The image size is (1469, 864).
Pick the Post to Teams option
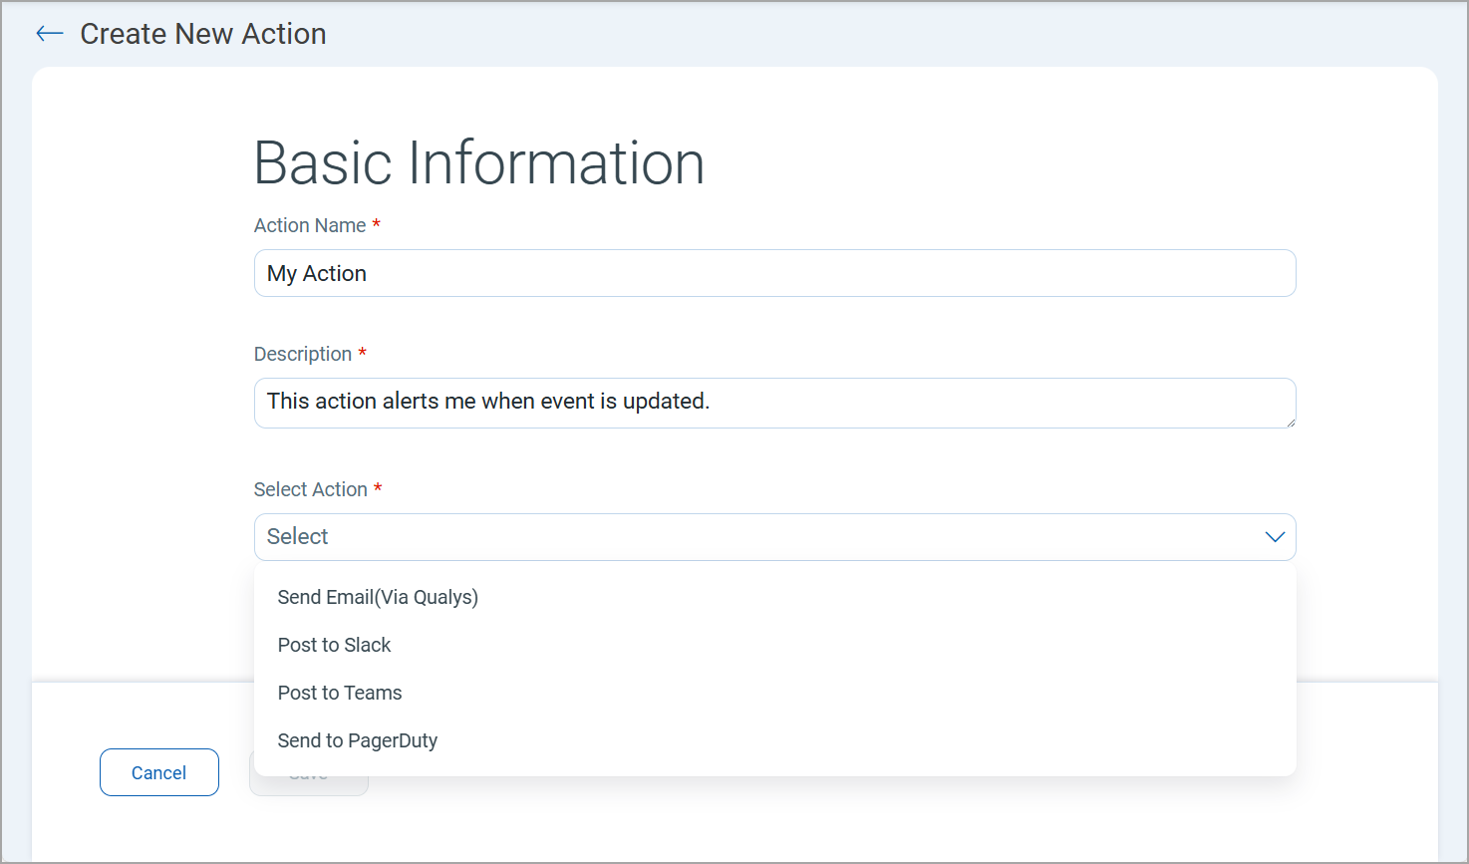(340, 693)
